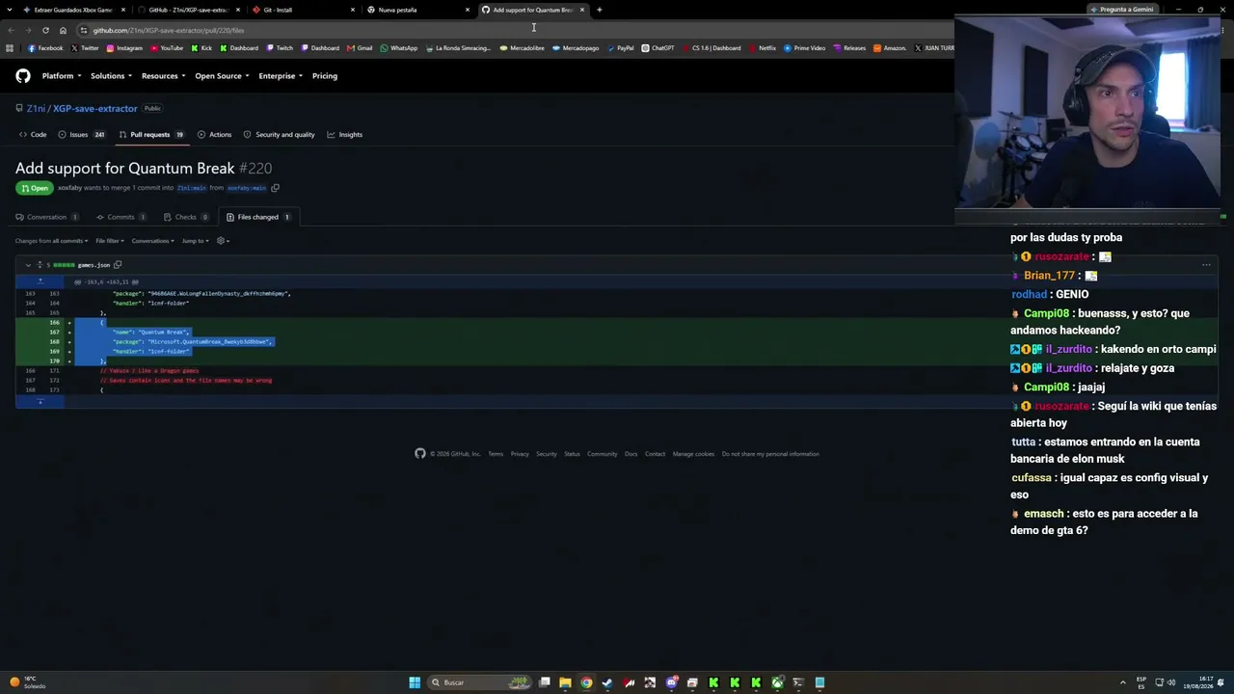
Task: Open a new browser tab
Action: click(599, 10)
